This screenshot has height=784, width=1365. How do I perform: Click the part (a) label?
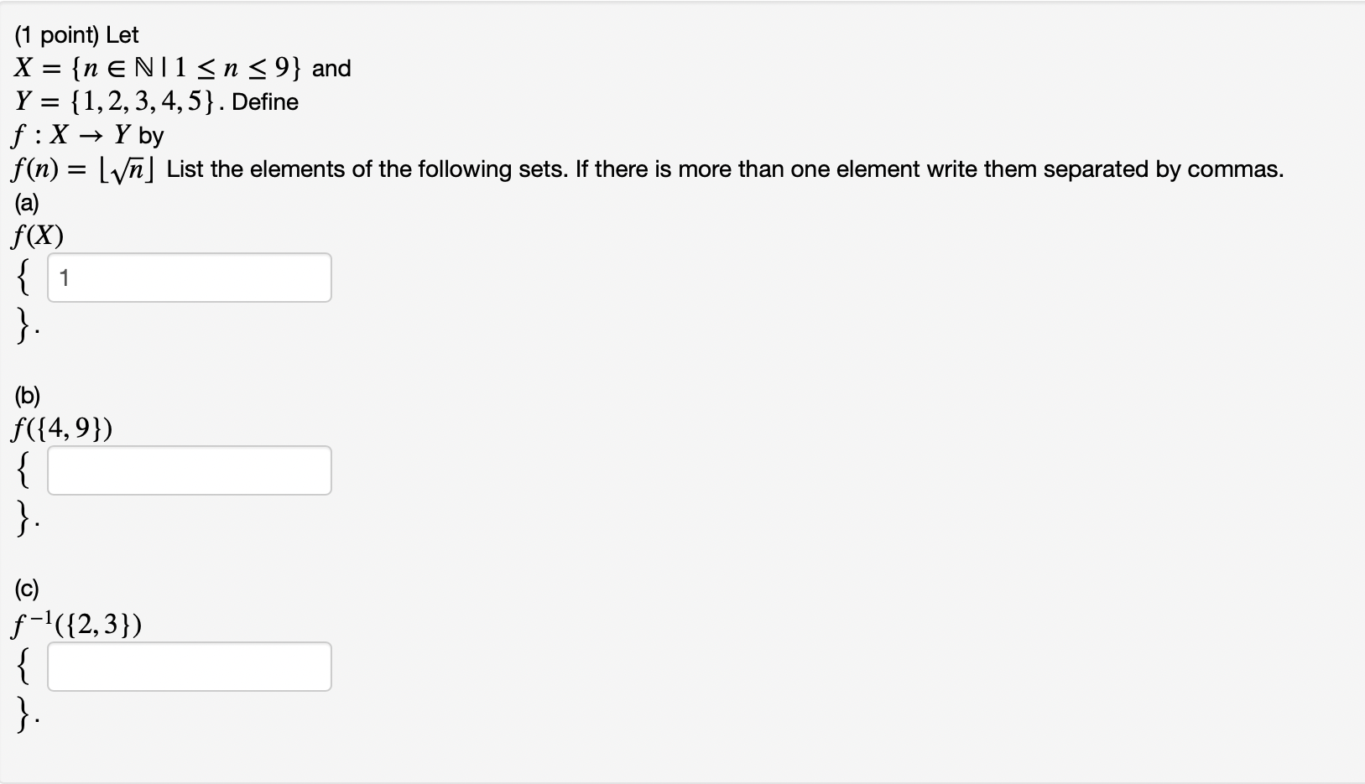(x=27, y=202)
